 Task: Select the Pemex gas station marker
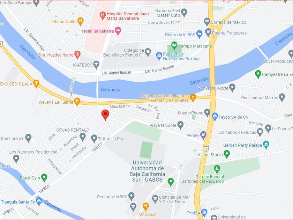[x=203, y=135]
